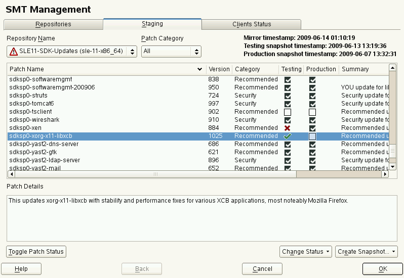Switch to the Clients Status tab

252,24
